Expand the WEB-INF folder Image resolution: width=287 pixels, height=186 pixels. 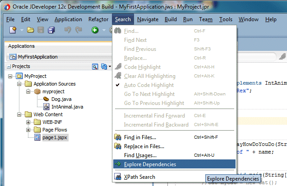(x=28, y=122)
